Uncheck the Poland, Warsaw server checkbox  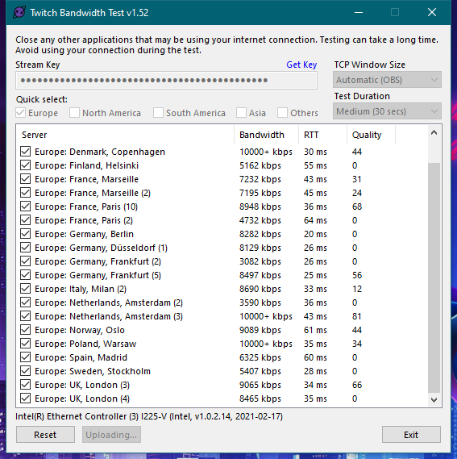(26, 344)
